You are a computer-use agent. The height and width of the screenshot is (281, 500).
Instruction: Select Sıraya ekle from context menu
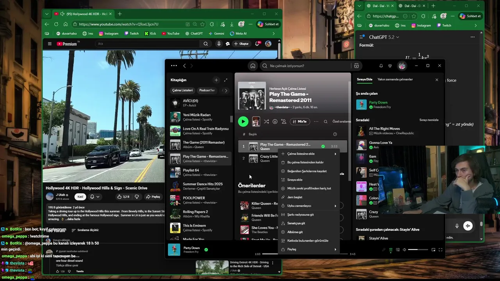(308, 180)
